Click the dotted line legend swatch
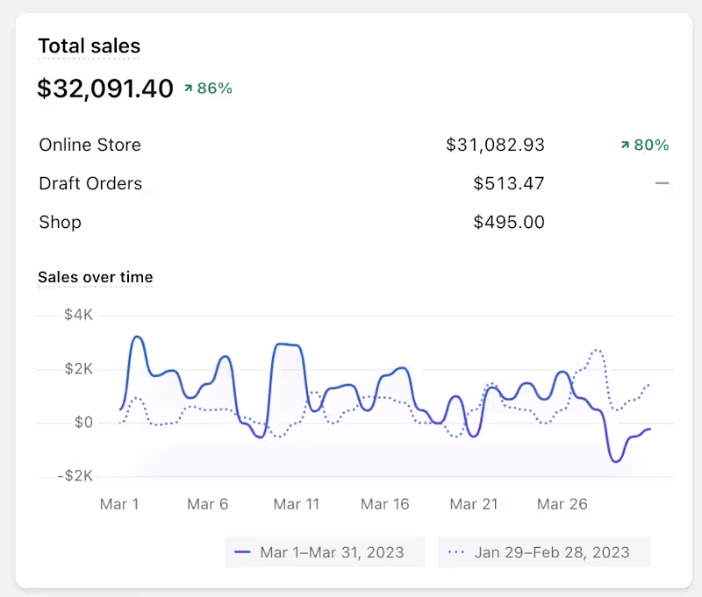The width and height of the screenshot is (702, 597). 456,552
